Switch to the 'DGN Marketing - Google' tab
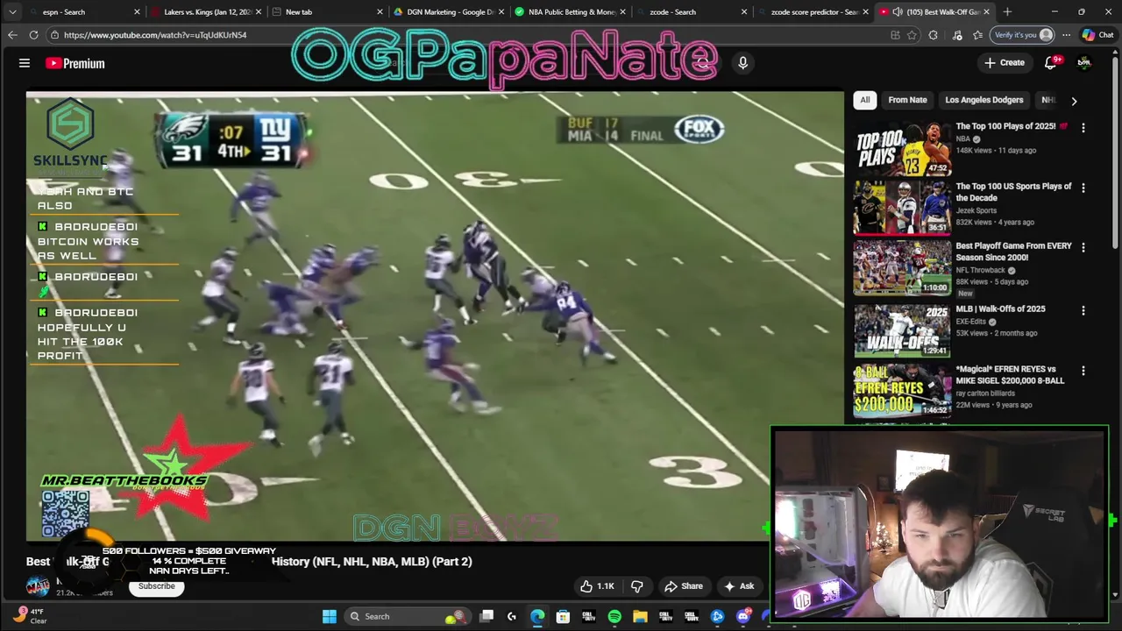The height and width of the screenshot is (631, 1122). pos(448,12)
